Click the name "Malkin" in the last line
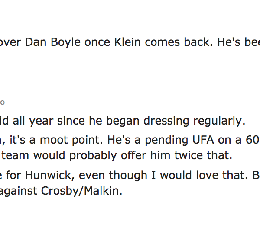Image resolution: width=260 pixels, height=237 pixels. tap(102, 191)
